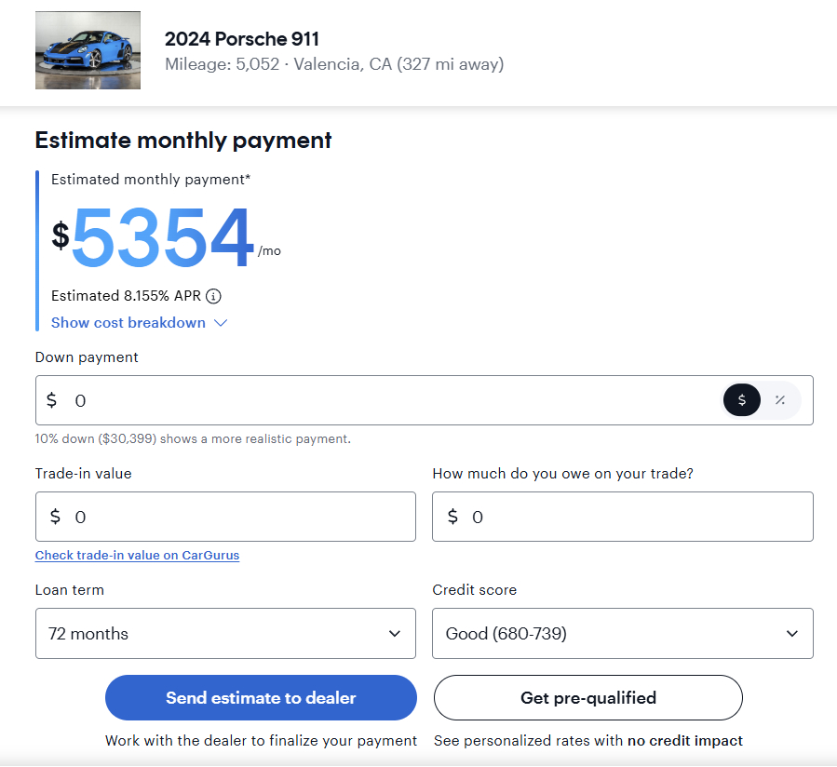The height and width of the screenshot is (767, 837).
Task: Open the 72 months loan term dropdown
Action: tap(225, 634)
